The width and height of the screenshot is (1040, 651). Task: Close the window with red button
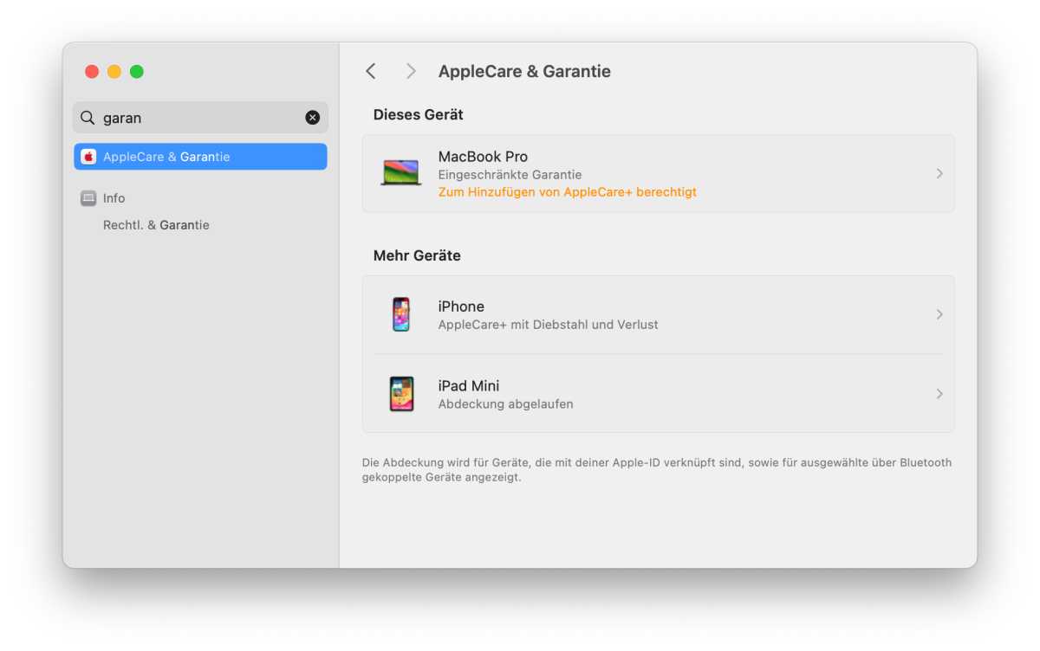pyautogui.click(x=92, y=72)
